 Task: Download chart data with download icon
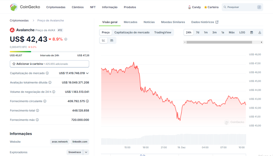pyautogui.click(x=260, y=32)
